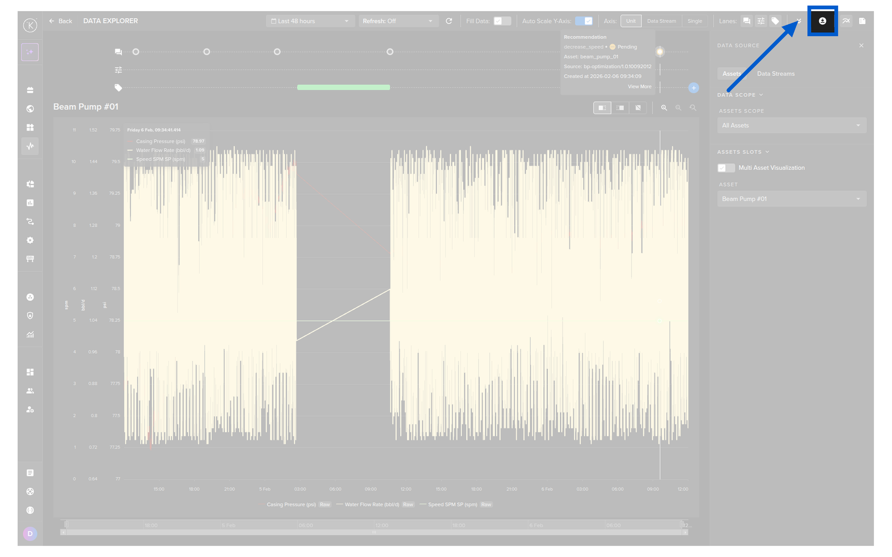Click the pending recommendation marker on lane

[x=660, y=52]
